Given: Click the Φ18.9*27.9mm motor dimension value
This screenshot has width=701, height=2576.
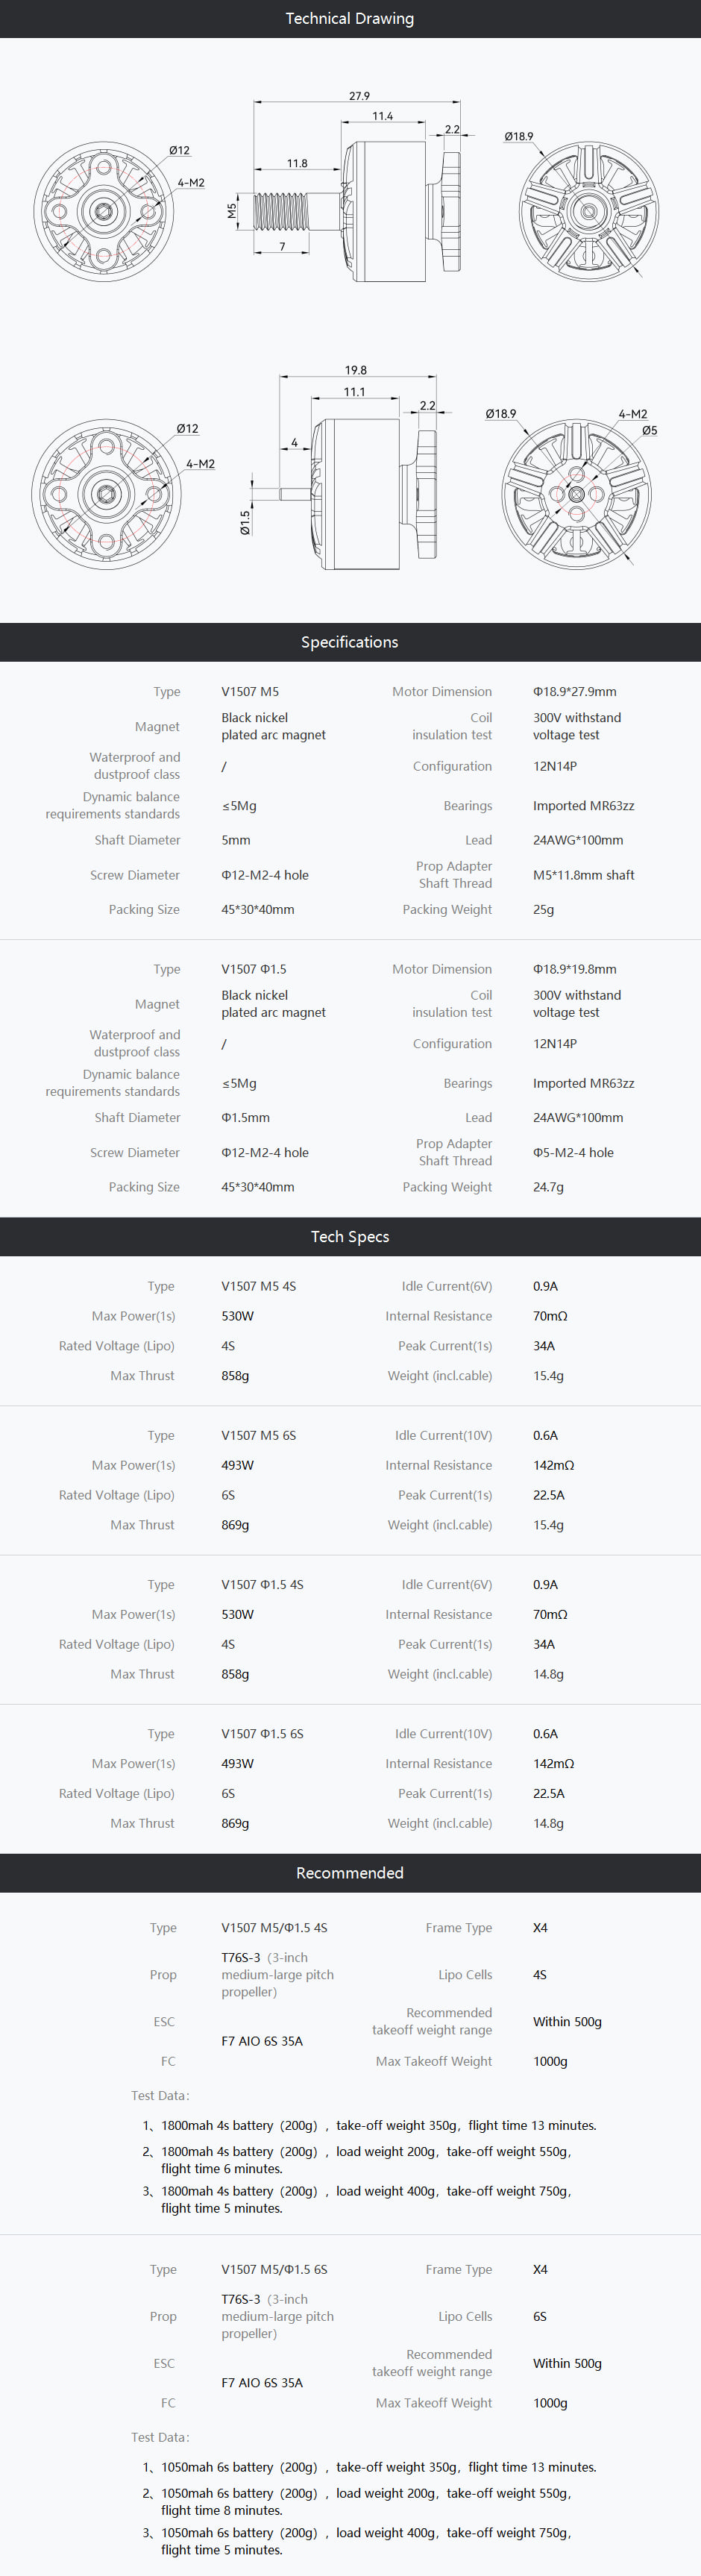Looking at the screenshot, I should tap(575, 692).
